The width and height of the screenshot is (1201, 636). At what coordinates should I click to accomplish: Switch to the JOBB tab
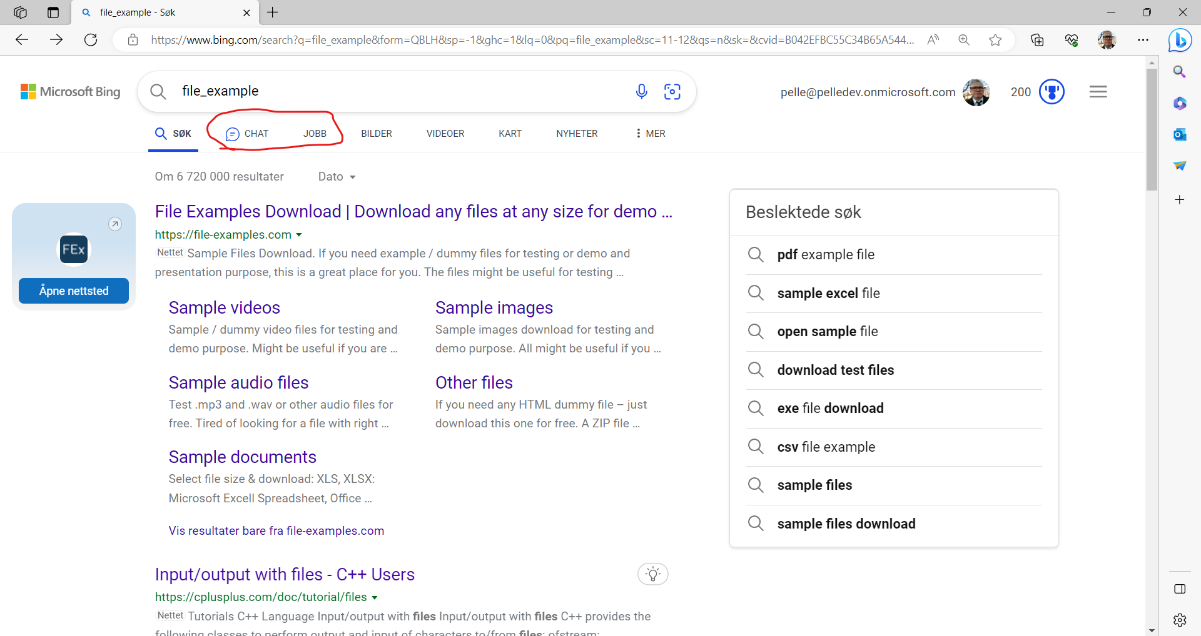(315, 134)
